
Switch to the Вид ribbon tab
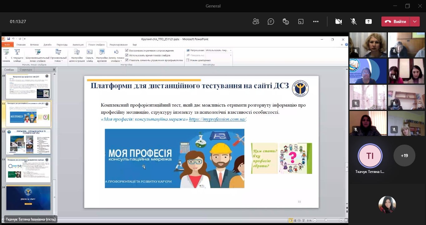coord(135,45)
